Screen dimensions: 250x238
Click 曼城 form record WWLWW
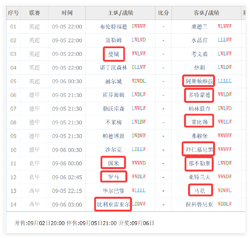tap(139, 54)
